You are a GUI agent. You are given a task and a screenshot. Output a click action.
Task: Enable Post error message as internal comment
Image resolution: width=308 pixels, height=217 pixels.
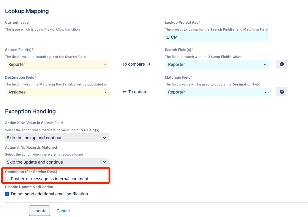7,179
